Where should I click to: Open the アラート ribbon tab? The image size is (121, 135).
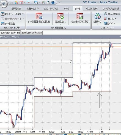[x=67, y=9]
